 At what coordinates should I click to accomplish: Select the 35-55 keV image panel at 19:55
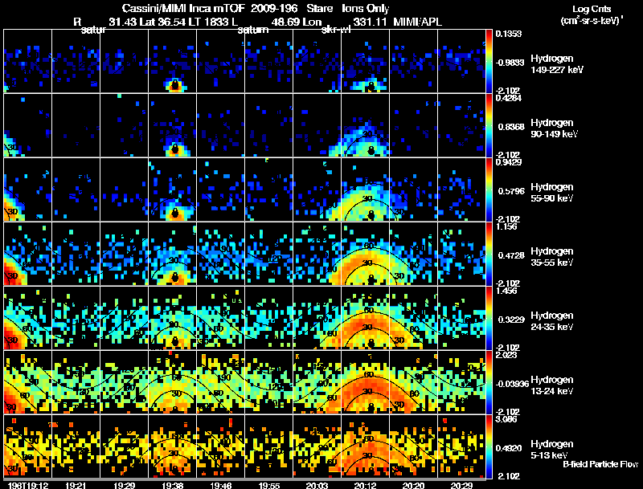pos(269,254)
